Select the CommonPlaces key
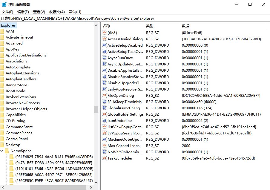Image resolution: width=270 pixels, height=190 pixels. click(19, 133)
